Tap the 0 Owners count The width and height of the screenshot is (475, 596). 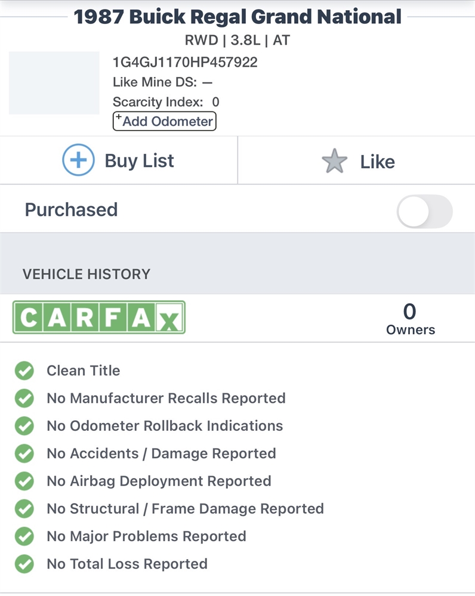tap(411, 319)
